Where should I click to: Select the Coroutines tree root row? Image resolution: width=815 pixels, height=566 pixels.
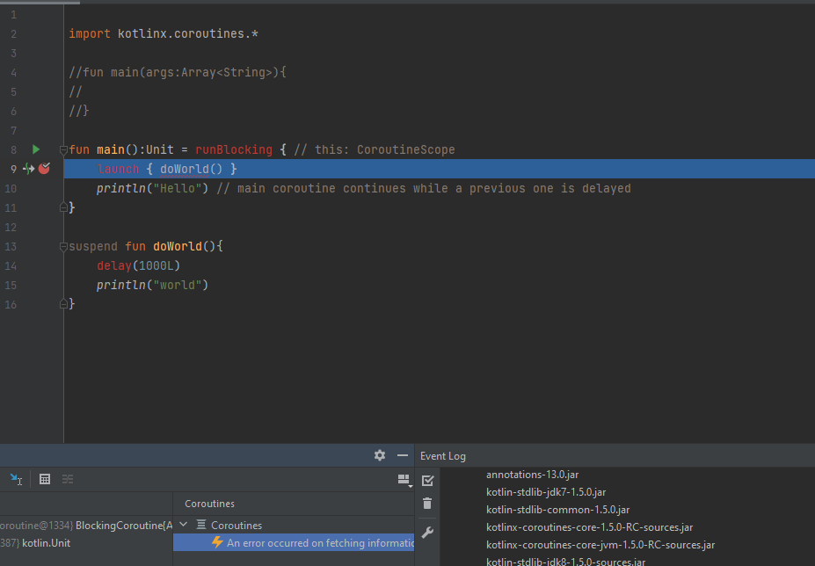(294, 525)
